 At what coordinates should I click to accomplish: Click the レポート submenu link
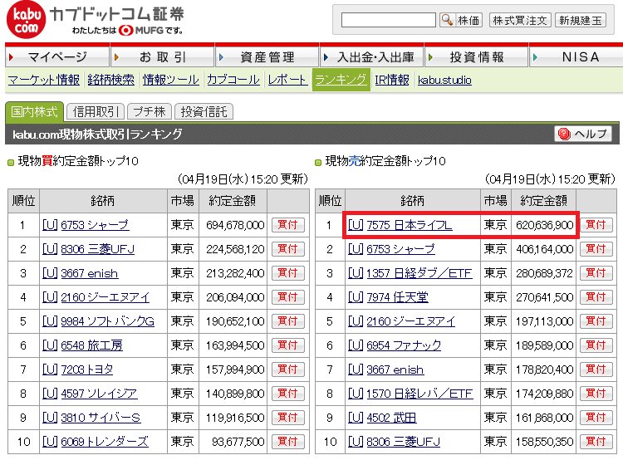[x=287, y=80]
